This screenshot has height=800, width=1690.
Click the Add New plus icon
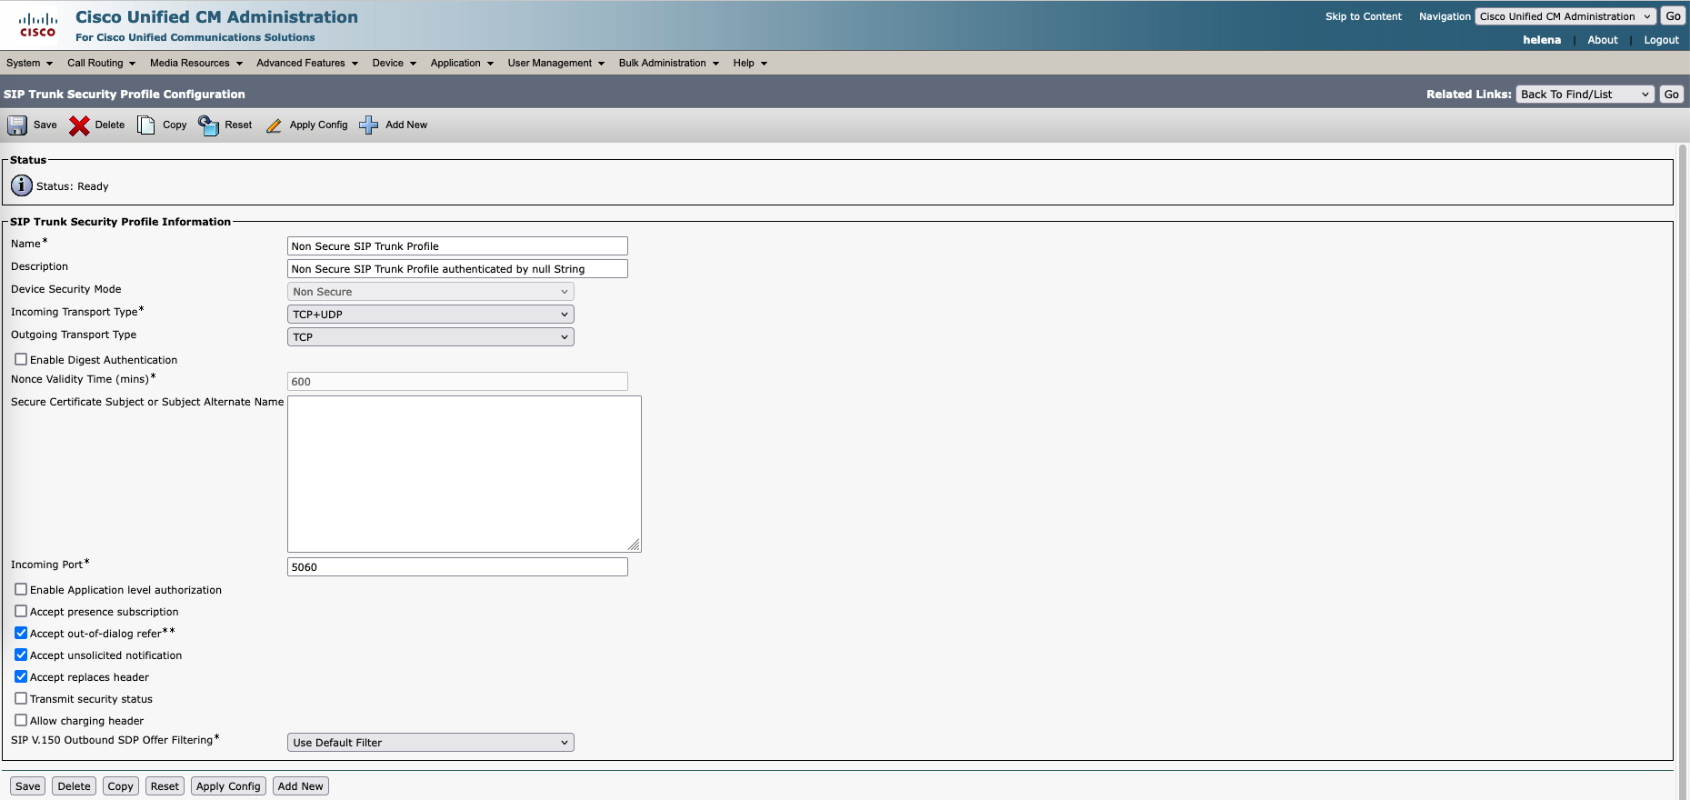click(x=368, y=125)
